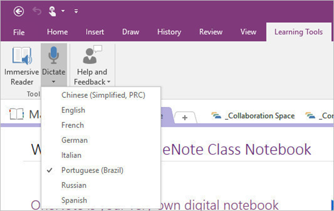Toggle Touch/Mouse mode hand icon
Image resolution: width=334 pixels, height=211 pixels.
point(52,11)
